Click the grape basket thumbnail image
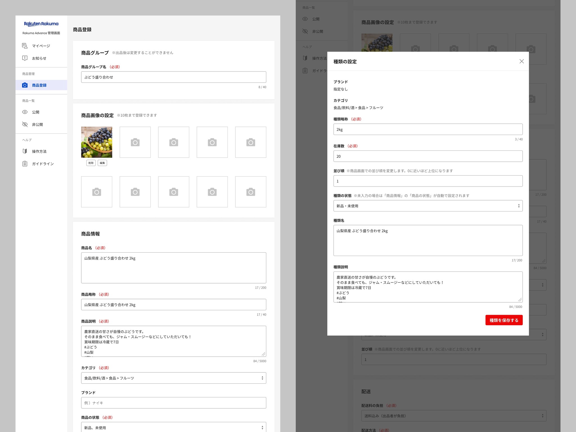The image size is (576, 432). pos(96,142)
